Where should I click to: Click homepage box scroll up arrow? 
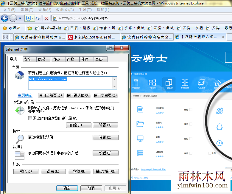[115, 80]
